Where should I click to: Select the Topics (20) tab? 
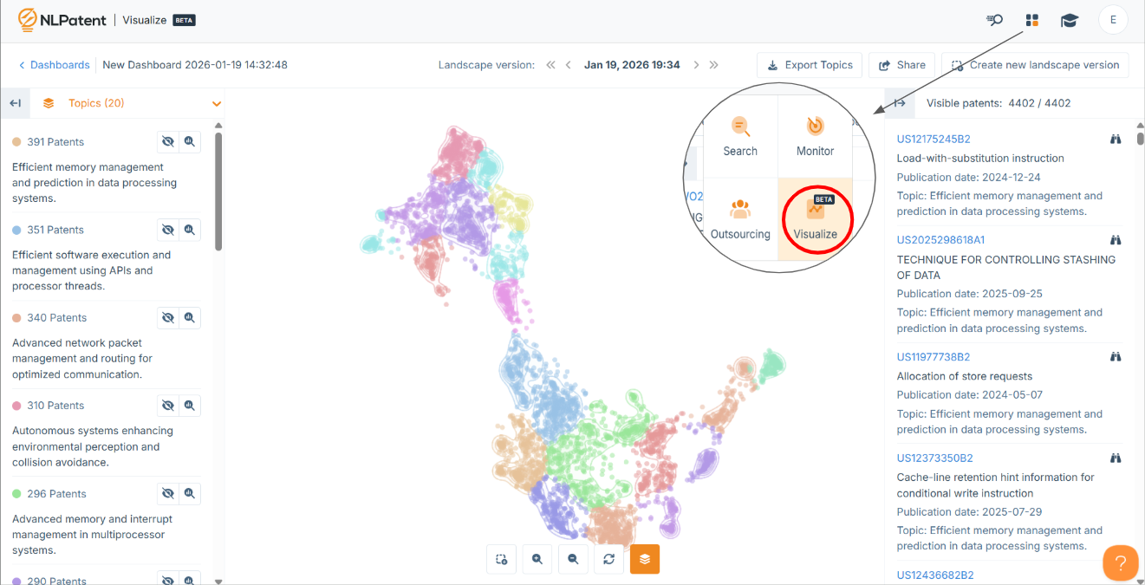coord(96,103)
